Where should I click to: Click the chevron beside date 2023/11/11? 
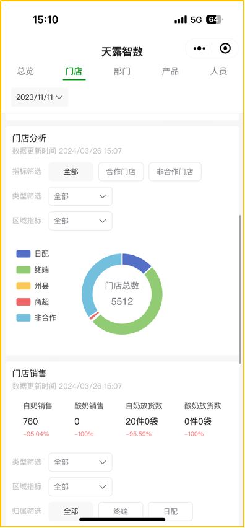59,97
